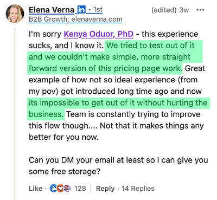Image resolution: width=217 pixels, height=200 pixels.
Task: Click the 3w comment timestamp
Action: [x=184, y=10]
